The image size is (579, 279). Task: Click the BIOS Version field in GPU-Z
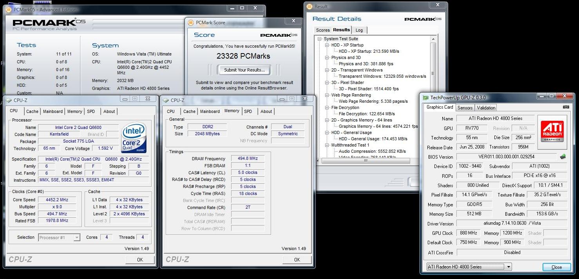pyautogui.click(x=507, y=157)
